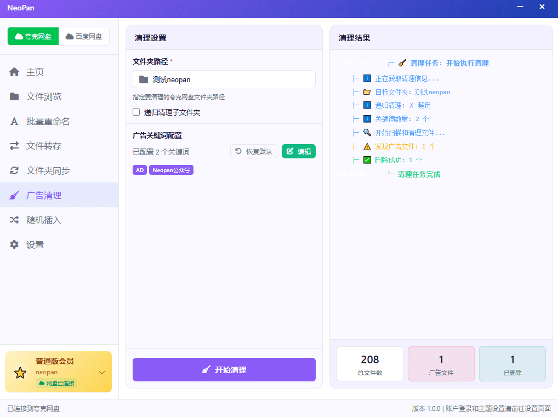
Task: Click the AD keyword tag
Action: [140, 170]
